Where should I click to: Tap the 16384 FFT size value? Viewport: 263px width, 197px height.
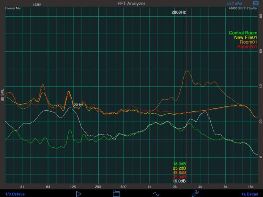(37, 5)
